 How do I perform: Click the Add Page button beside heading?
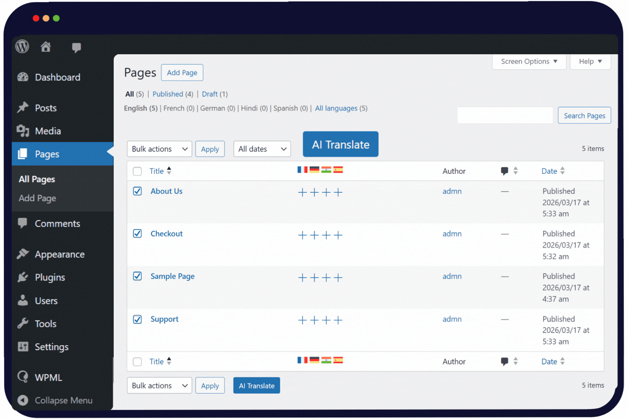click(x=182, y=72)
